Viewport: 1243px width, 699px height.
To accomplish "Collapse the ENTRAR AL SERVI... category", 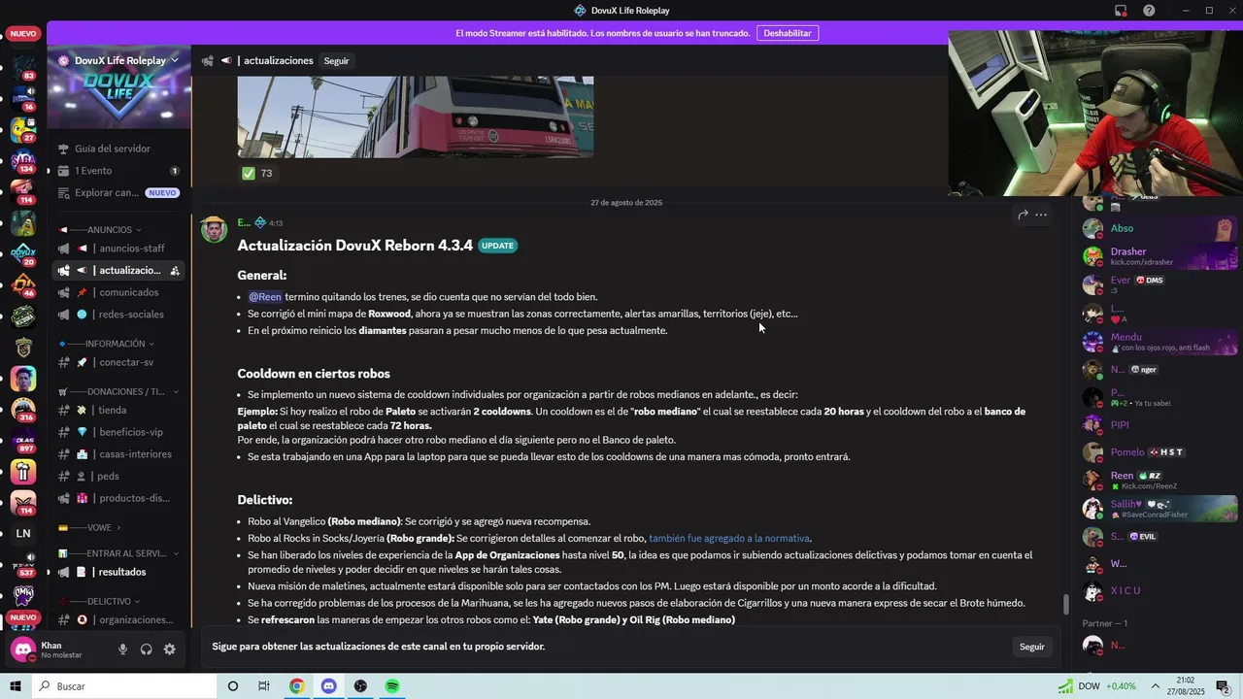I will pos(118,553).
